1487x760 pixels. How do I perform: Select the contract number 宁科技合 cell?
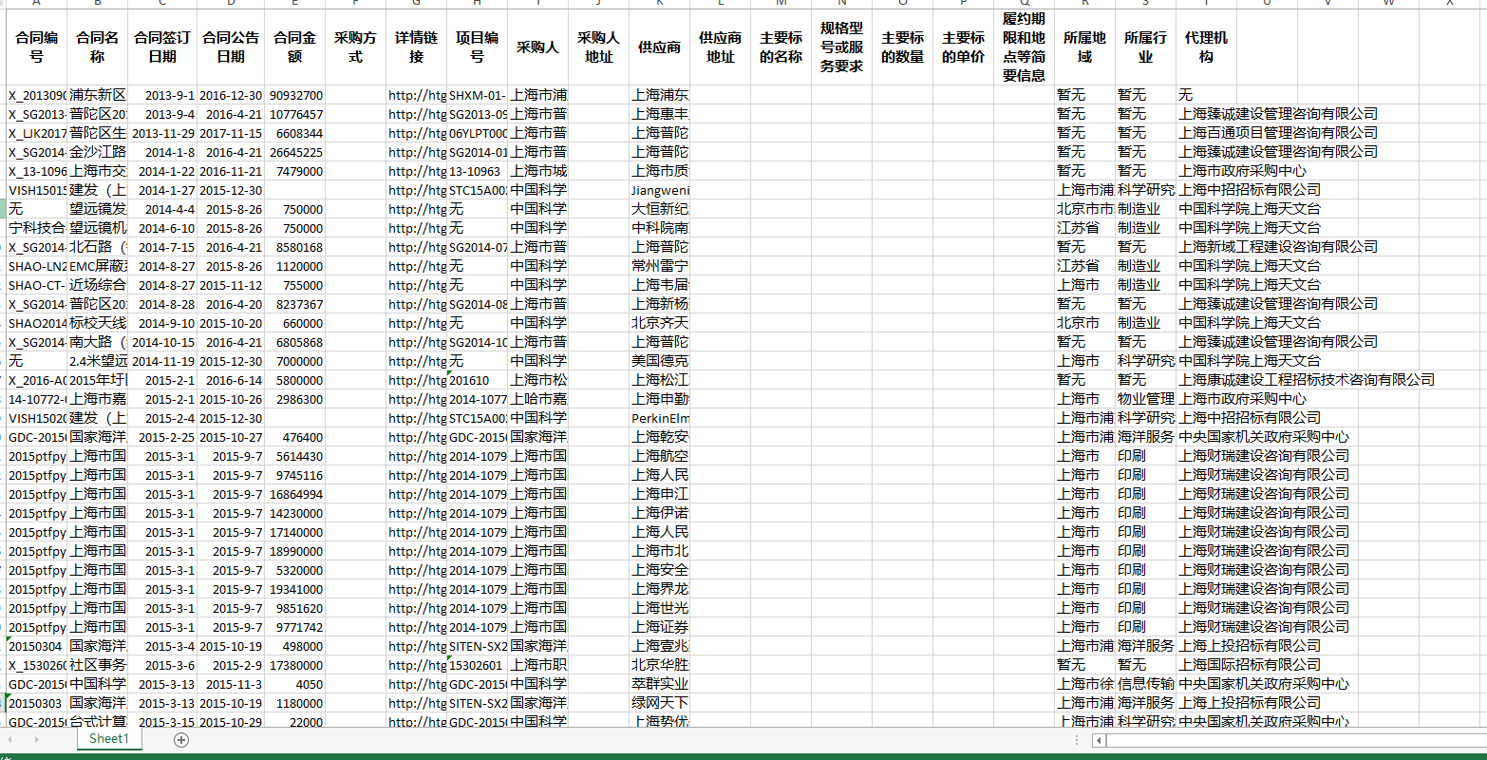[37, 228]
